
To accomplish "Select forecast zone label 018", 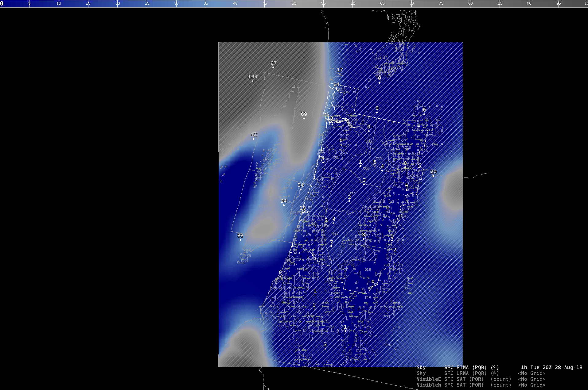I will click(368, 270).
